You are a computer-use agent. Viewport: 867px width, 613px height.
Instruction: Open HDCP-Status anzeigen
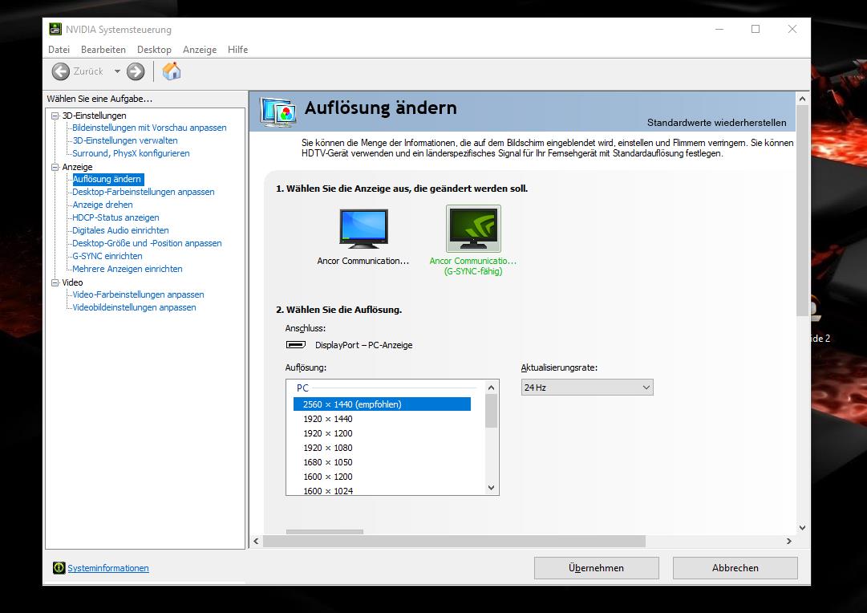[115, 217]
